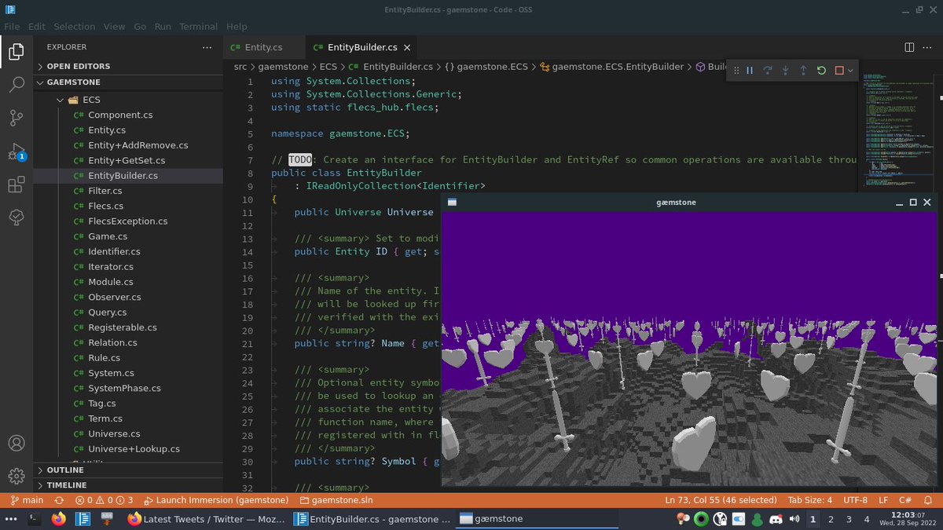Switch to Latest Tweets Firefox taskbar window
The image size is (943, 530).
point(207,519)
